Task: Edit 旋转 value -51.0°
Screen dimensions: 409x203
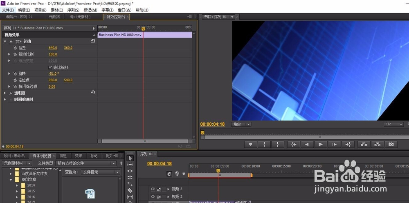Action: (x=54, y=74)
